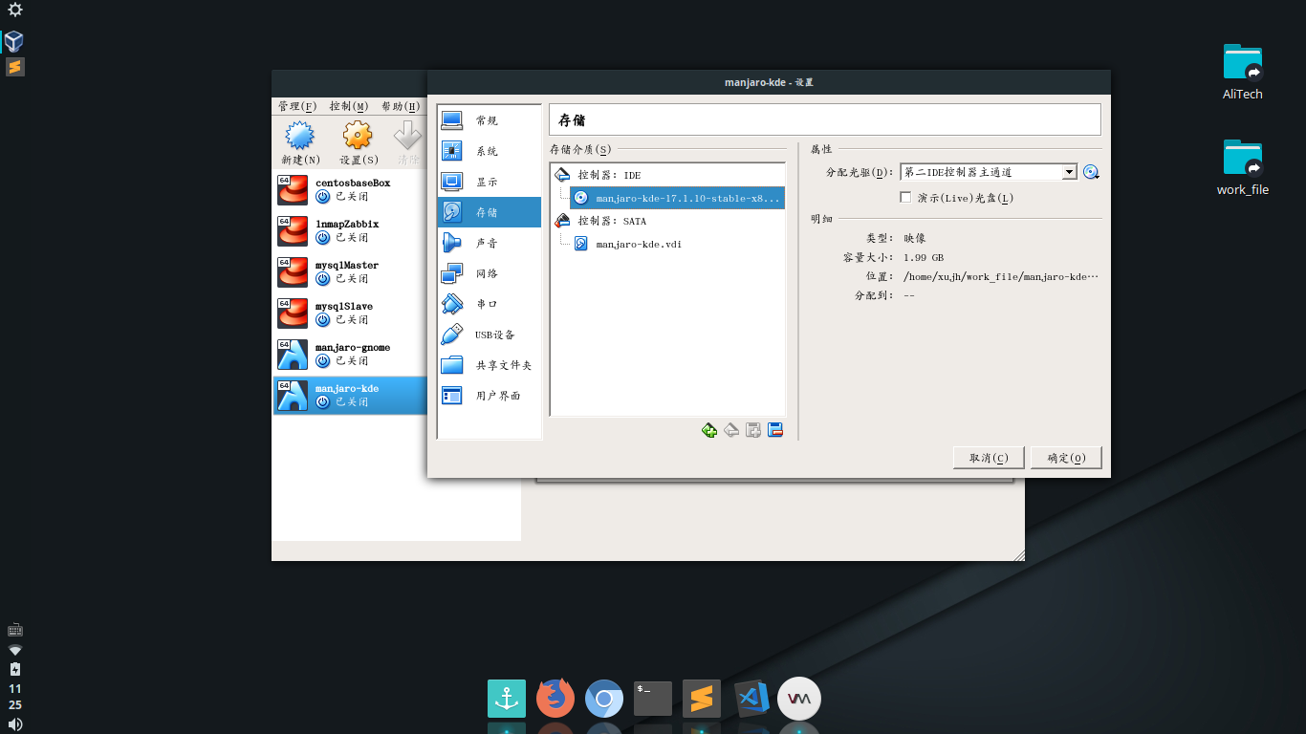Click the round VM icon in dock
Image resolution: width=1306 pixels, height=734 pixels.
point(799,699)
